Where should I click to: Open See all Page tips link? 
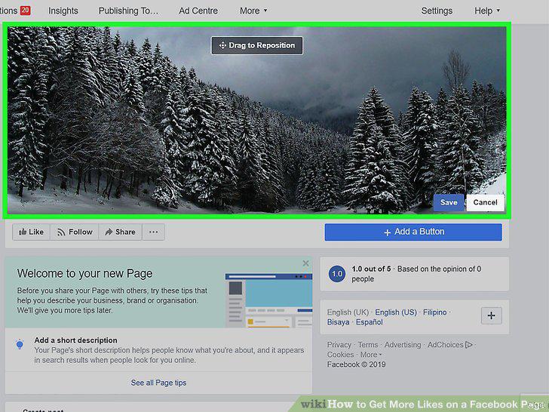coord(158,383)
